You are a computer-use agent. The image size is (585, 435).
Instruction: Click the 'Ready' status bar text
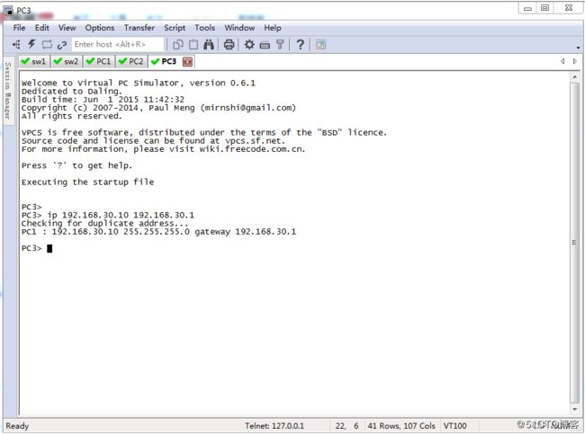click(x=17, y=426)
